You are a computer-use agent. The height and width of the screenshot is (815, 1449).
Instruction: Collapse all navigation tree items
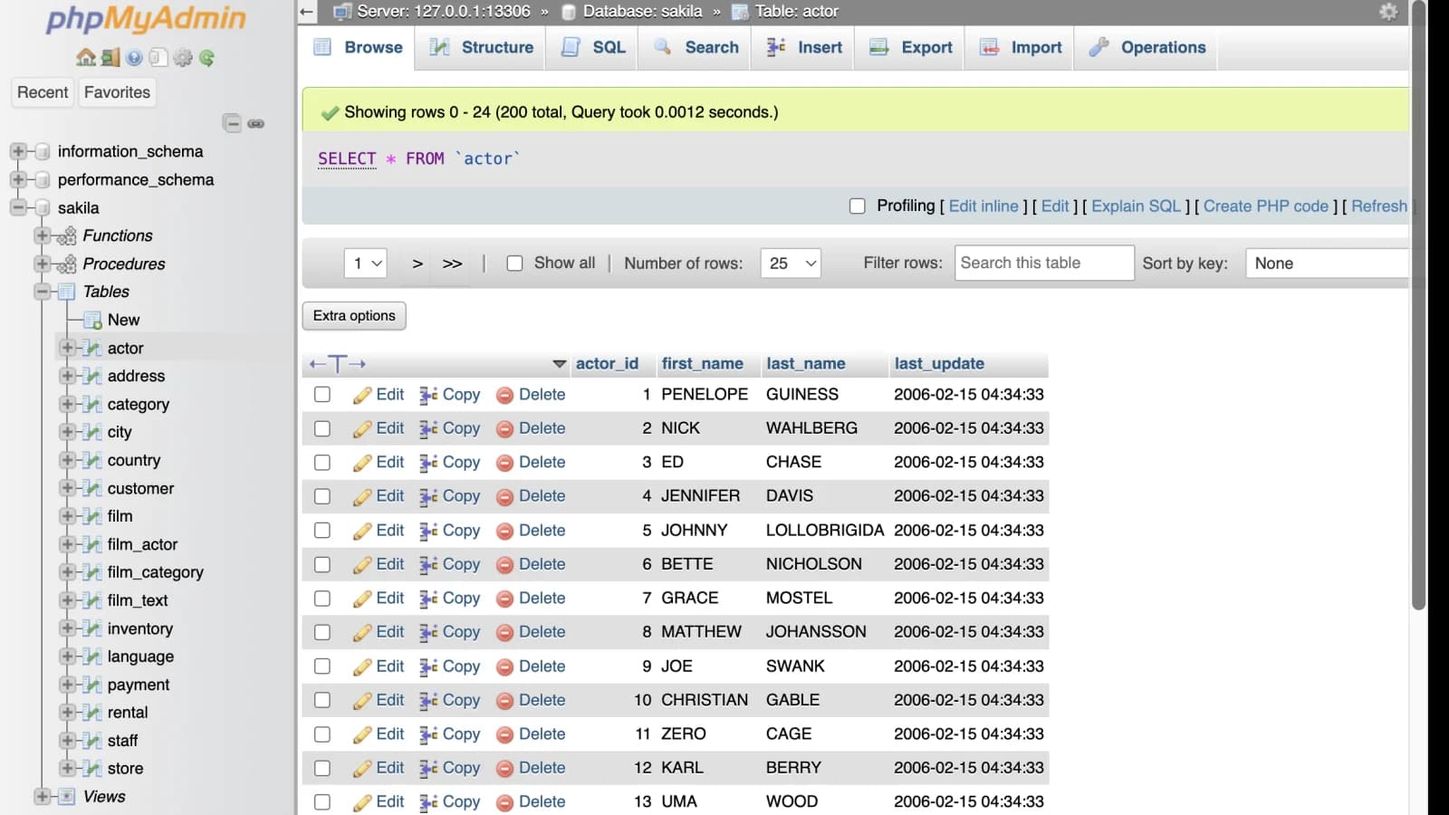pos(233,123)
